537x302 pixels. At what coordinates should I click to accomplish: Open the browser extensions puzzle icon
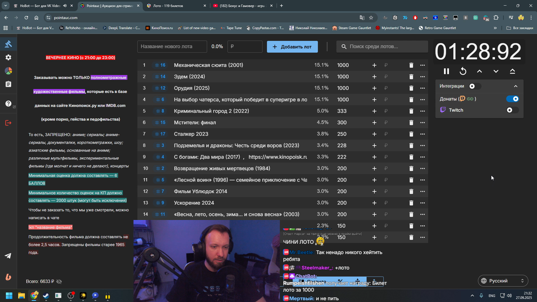pyautogui.click(x=496, y=18)
